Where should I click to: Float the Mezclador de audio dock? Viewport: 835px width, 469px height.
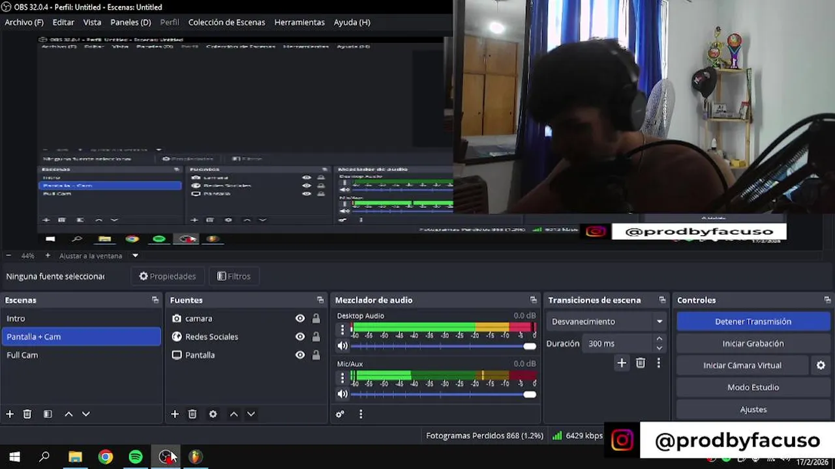tap(534, 300)
